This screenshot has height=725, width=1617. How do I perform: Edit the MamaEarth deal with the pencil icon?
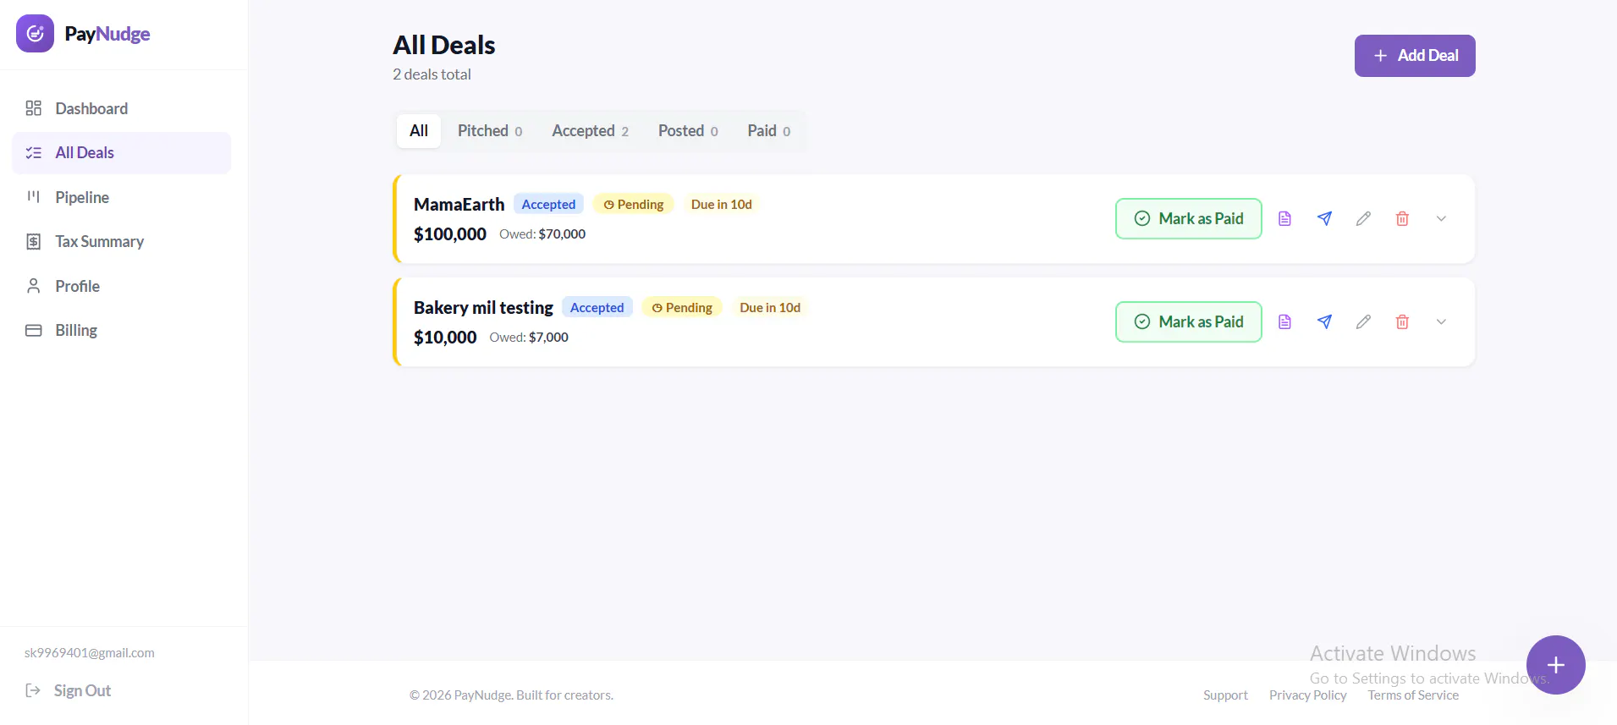coord(1363,218)
